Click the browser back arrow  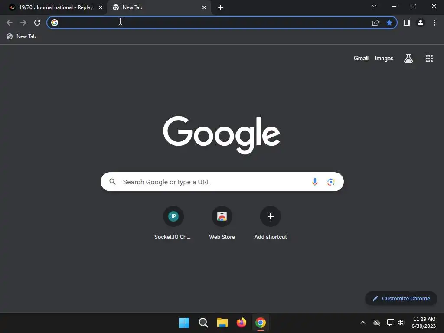10,23
